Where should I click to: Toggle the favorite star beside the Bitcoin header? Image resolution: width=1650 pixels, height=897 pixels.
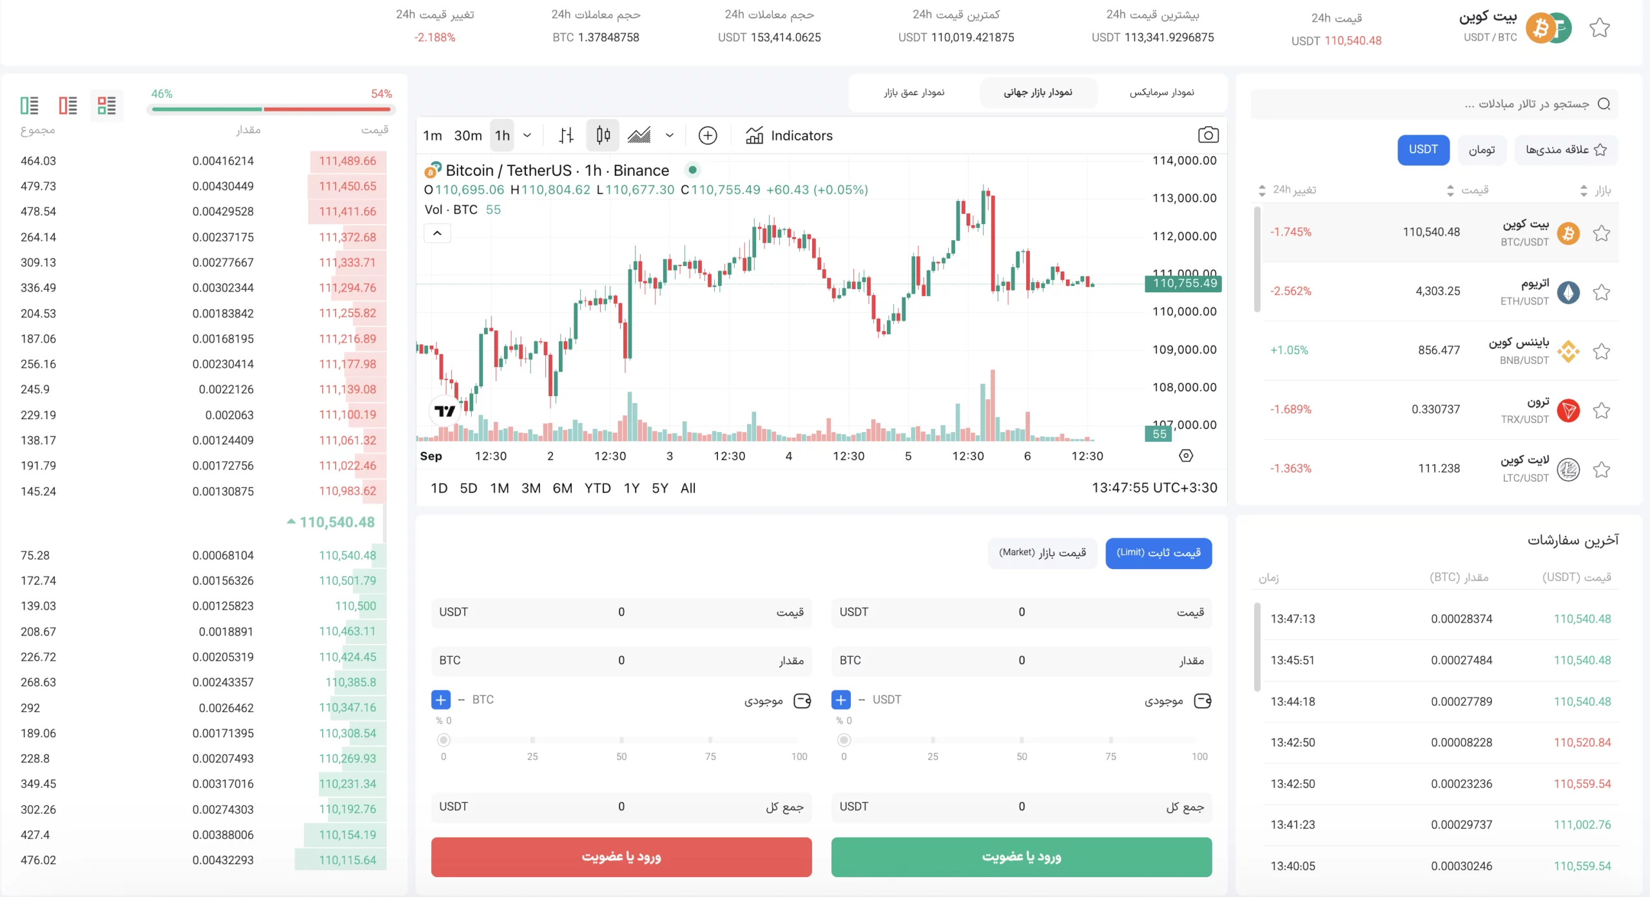(1600, 28)
